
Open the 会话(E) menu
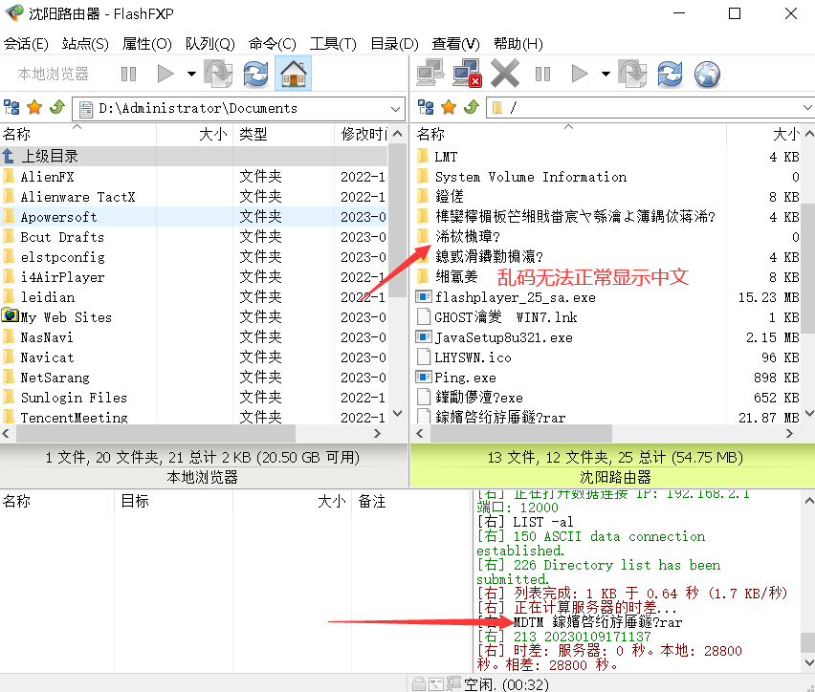tap(26, 44)
